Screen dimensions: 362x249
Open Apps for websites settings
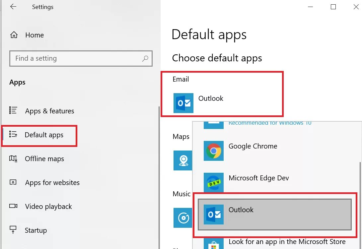[44, 183]
